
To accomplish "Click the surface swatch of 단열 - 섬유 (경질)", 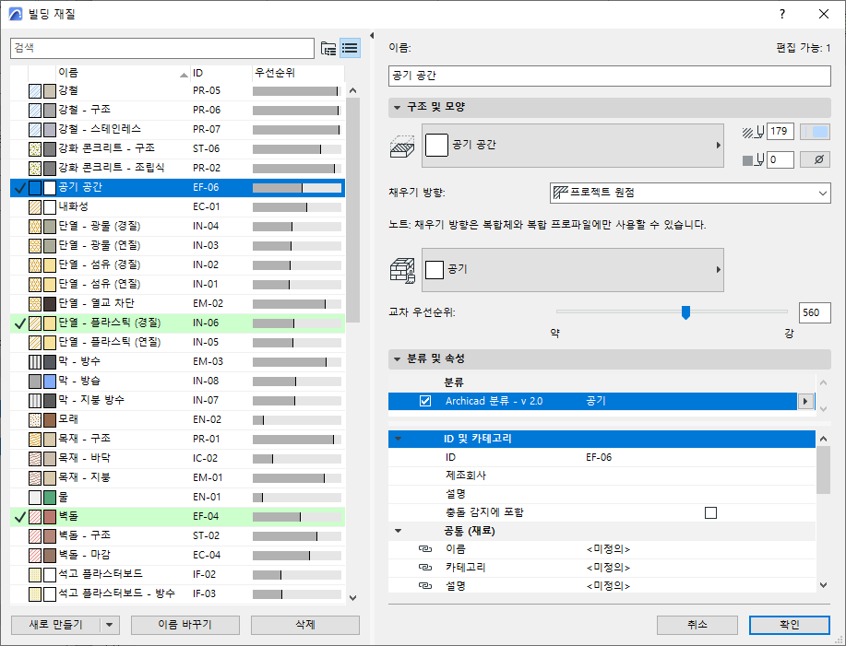I will pyautogui.click(x=50, y=265).
